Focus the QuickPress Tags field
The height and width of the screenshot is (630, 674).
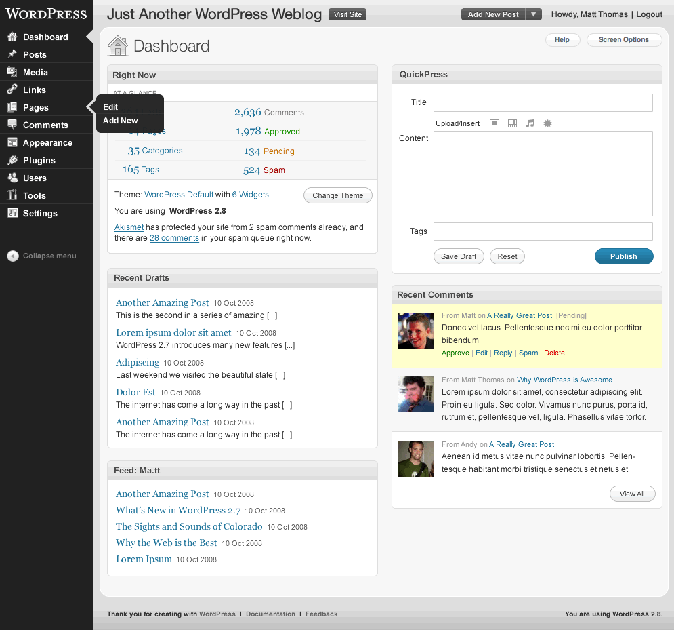[543, 231]
